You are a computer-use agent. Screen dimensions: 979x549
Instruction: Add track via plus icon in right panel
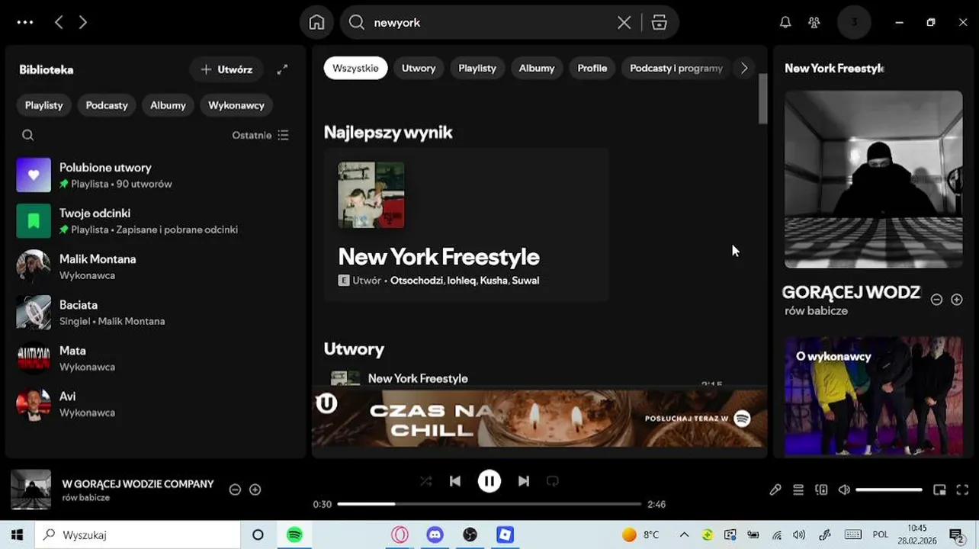tap(957, 300)
